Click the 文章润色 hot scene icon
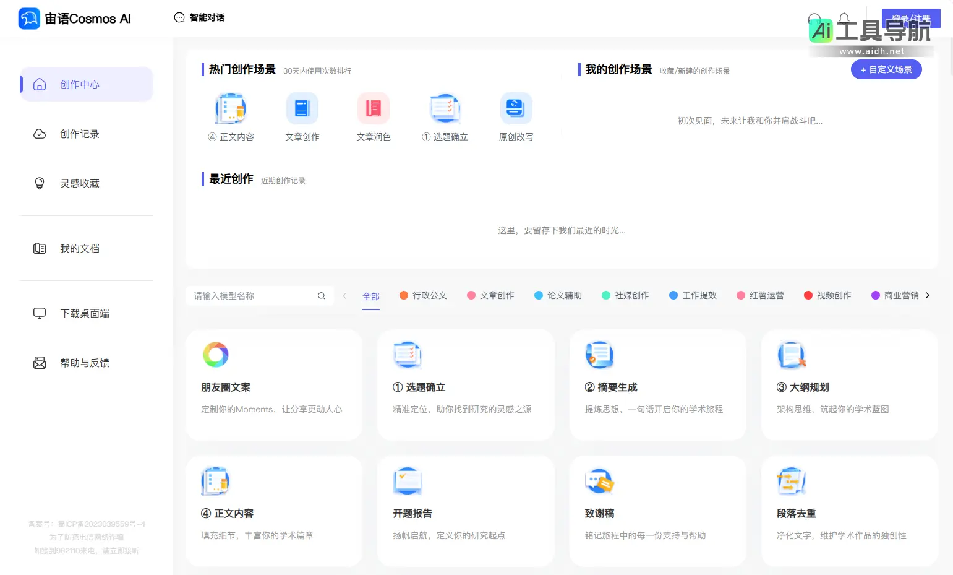Viewport: 953px width, 575px height. 374,108
